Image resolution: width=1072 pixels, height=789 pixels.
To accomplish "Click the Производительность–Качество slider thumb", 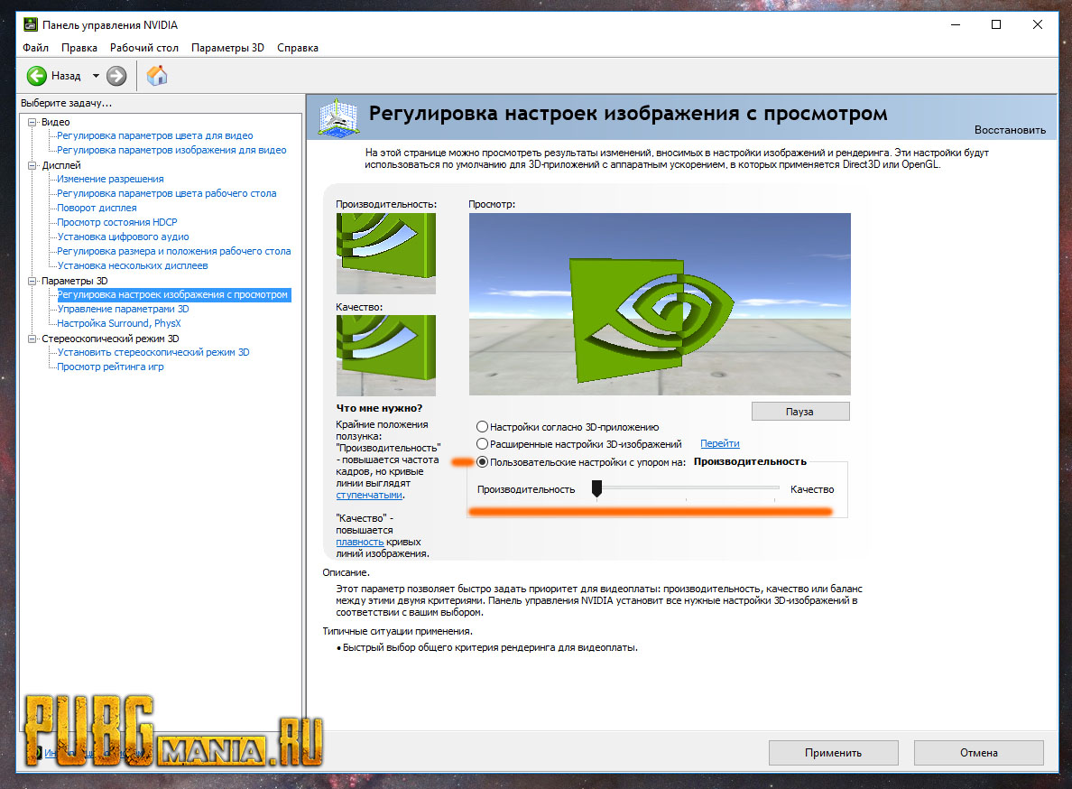I will click(x=596, y=488).
